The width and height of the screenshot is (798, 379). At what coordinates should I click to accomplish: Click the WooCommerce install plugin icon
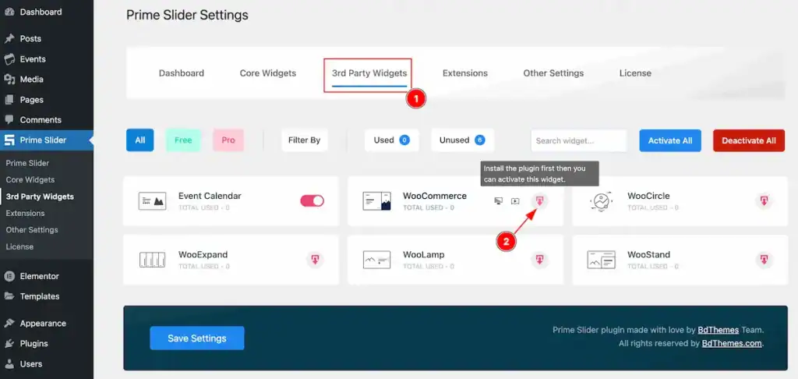click(540, 201)
